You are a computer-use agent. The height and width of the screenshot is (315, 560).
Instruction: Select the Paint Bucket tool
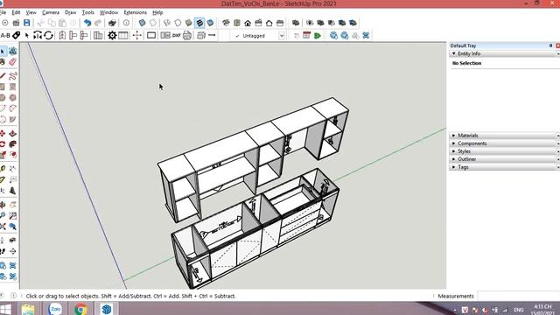click(3, 62)
